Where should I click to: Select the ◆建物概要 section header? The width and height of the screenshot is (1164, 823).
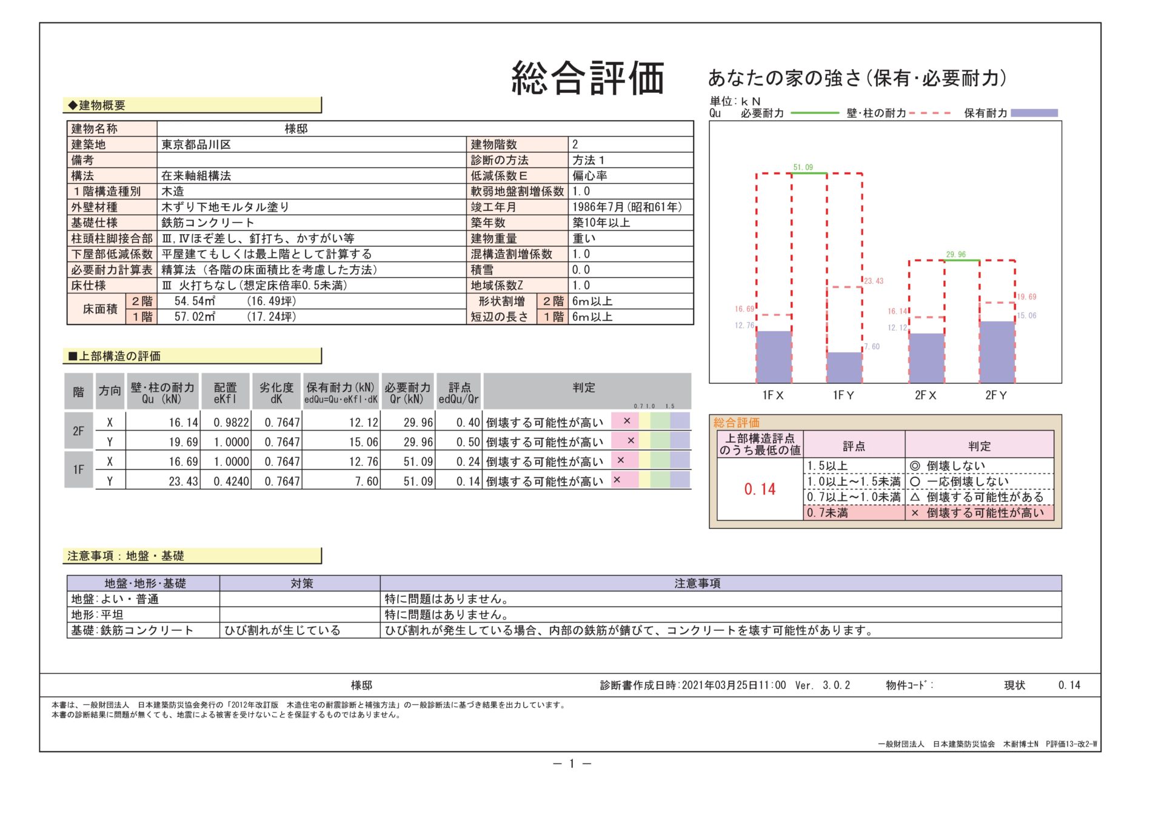coord(192,105)
